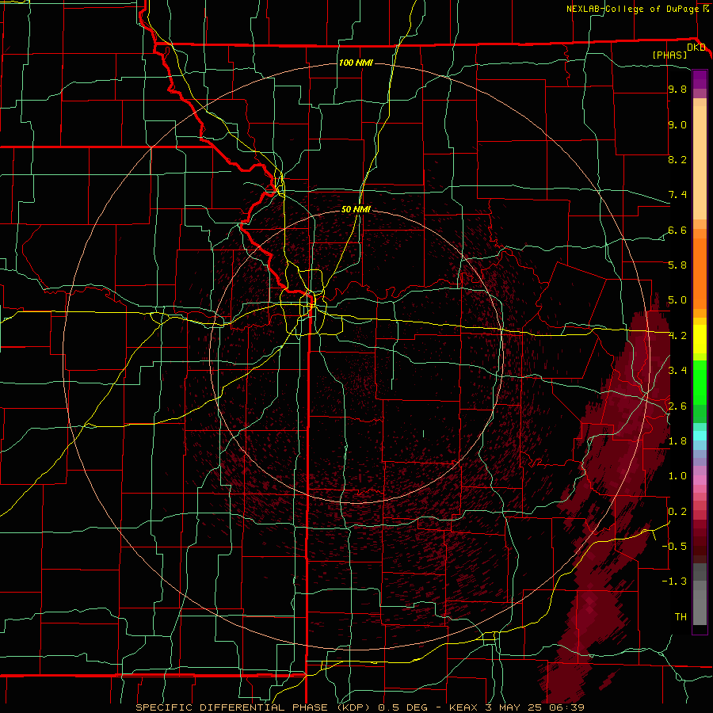Select the 1.8 scale value
Viewport: 713px width, 713px height.
[677, 441]
